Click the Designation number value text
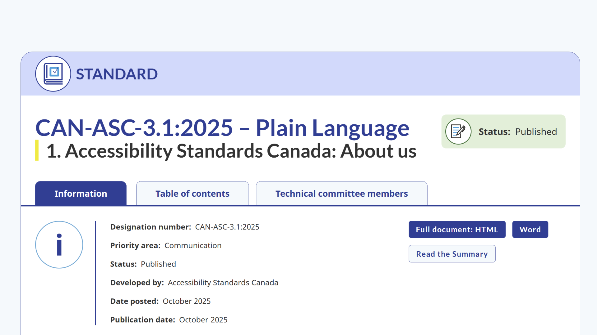The width and height of the screenshot is (597, 335). [227, 227]
